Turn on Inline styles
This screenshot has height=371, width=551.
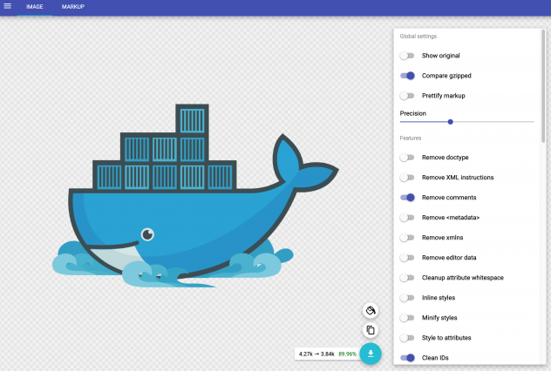407,298
